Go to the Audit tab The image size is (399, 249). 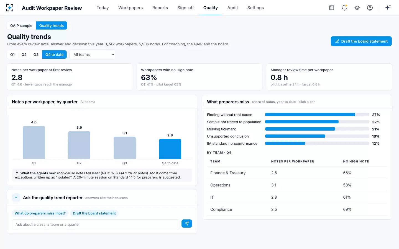tap(233, 8)
